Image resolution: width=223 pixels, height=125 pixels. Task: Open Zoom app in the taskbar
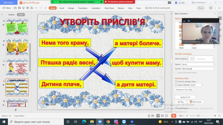99,122
